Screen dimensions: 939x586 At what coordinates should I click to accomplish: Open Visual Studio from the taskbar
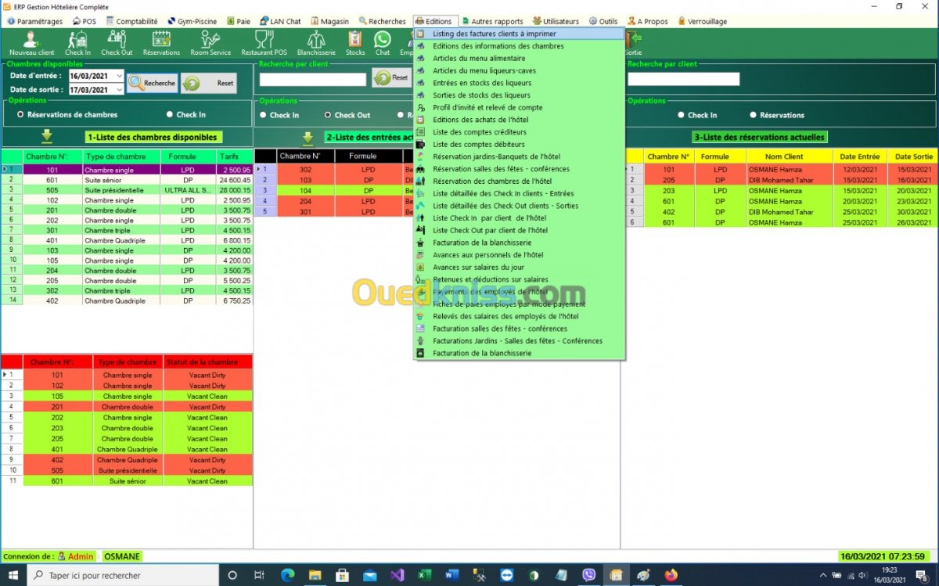pos(397,575)
